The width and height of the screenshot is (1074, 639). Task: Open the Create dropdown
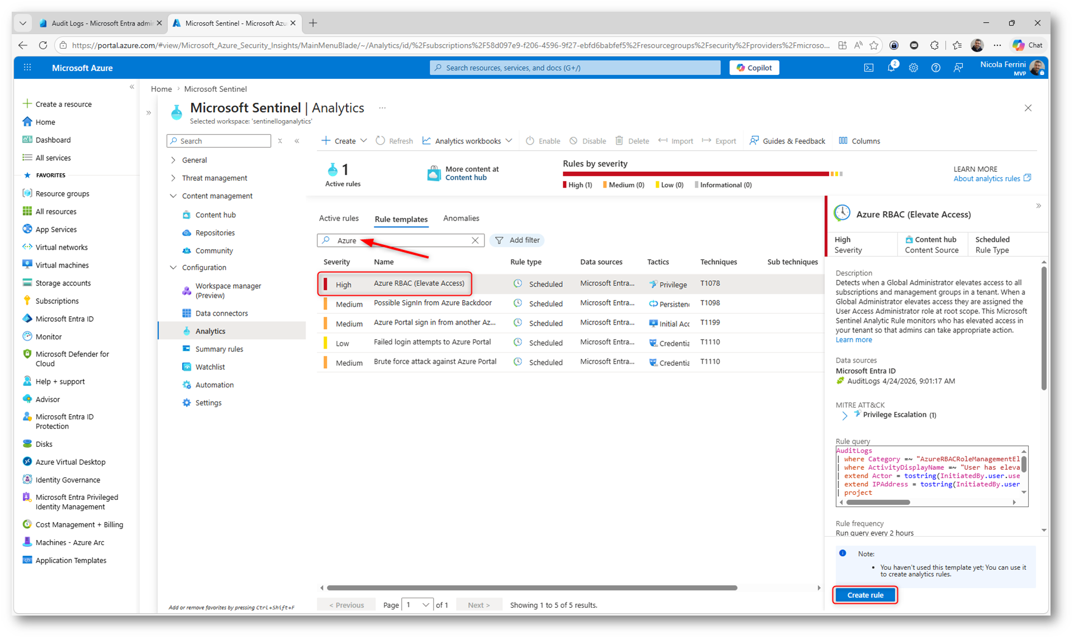coord(344,141)
